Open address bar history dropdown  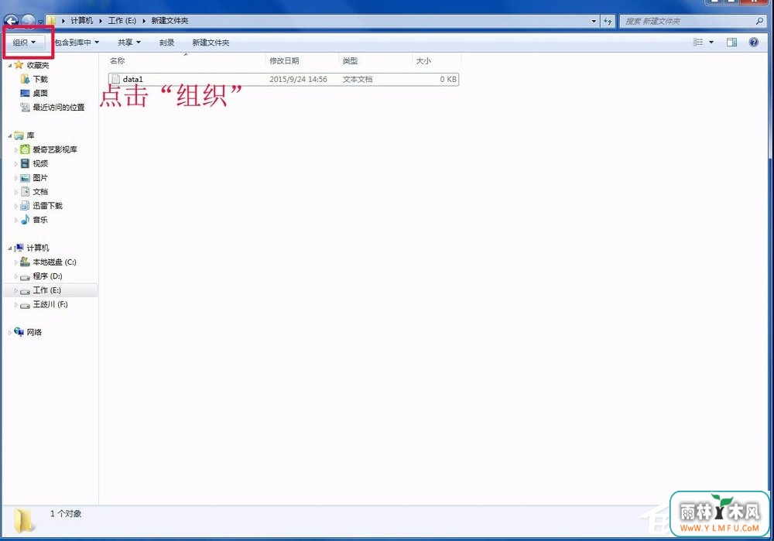[594, 21]
